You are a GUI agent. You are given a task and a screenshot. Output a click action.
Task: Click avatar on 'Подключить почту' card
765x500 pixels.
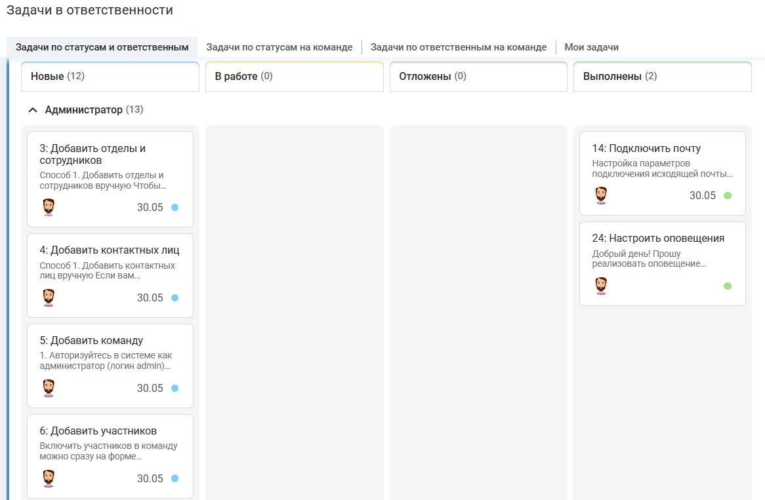pos(601,195)
